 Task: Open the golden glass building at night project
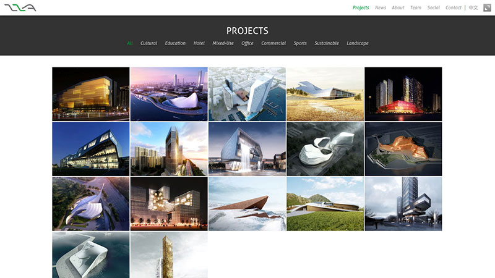tap(91, 94)
